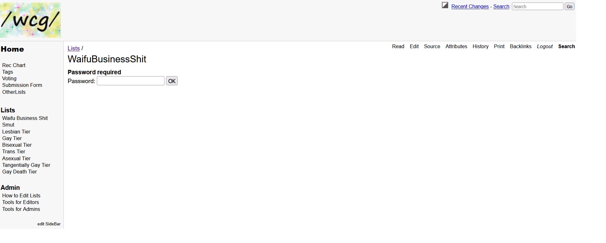606x243 pixels.
Task: Submit password with the OK button
Action: (172, 81)
